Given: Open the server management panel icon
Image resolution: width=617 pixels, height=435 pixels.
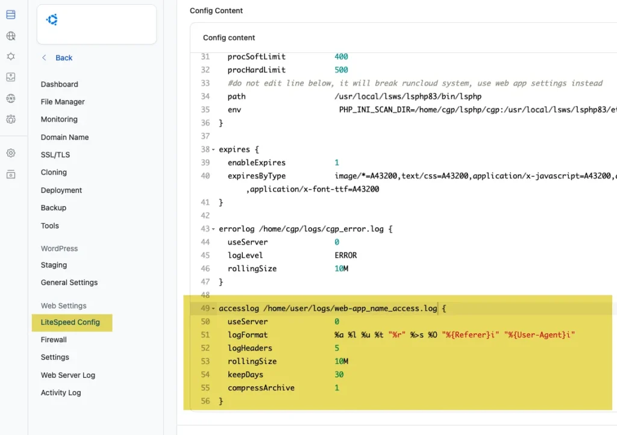Looking at the screenshot, I should [11, 14].
